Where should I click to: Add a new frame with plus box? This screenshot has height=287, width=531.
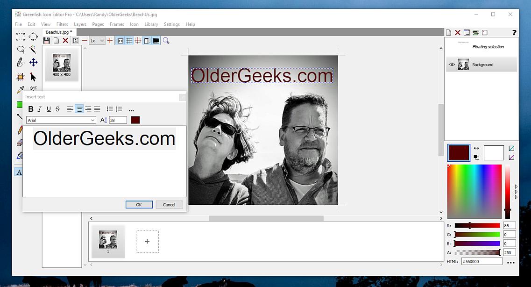(x=147, y=242)
